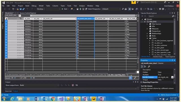Toggle the data grid view icon
Image resolution: width=181 pixels, height=102 pixels.
pos(130,9)
